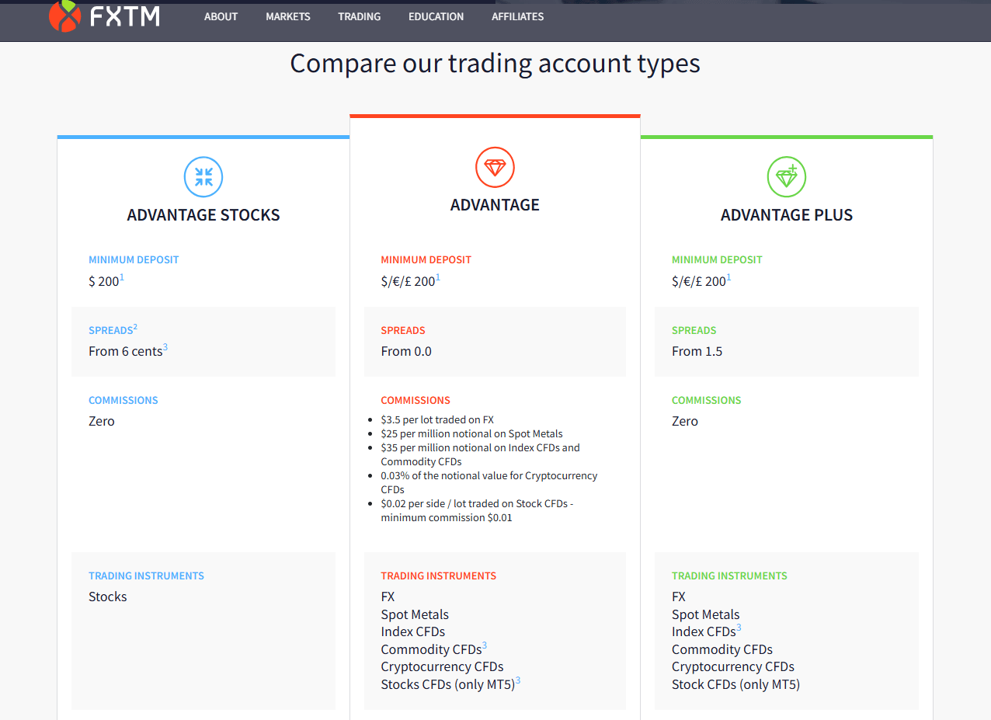Click 'From 0.0' spread value

406,352
